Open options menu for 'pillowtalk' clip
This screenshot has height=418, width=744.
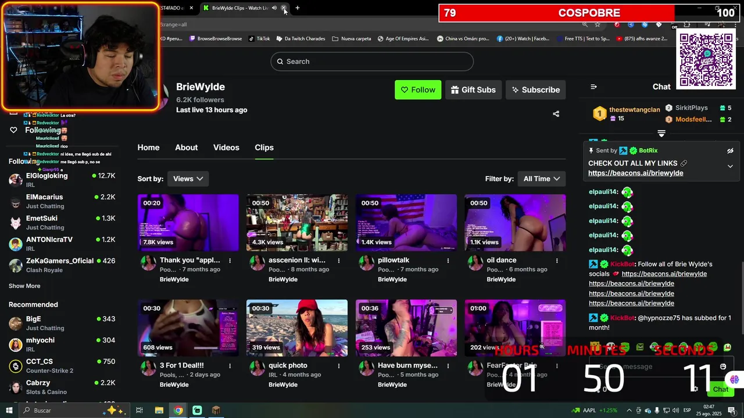448,261
